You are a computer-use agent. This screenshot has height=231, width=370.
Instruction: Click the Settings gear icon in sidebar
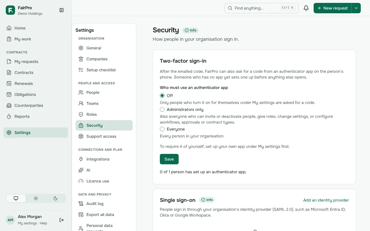[x=9, y=133]
